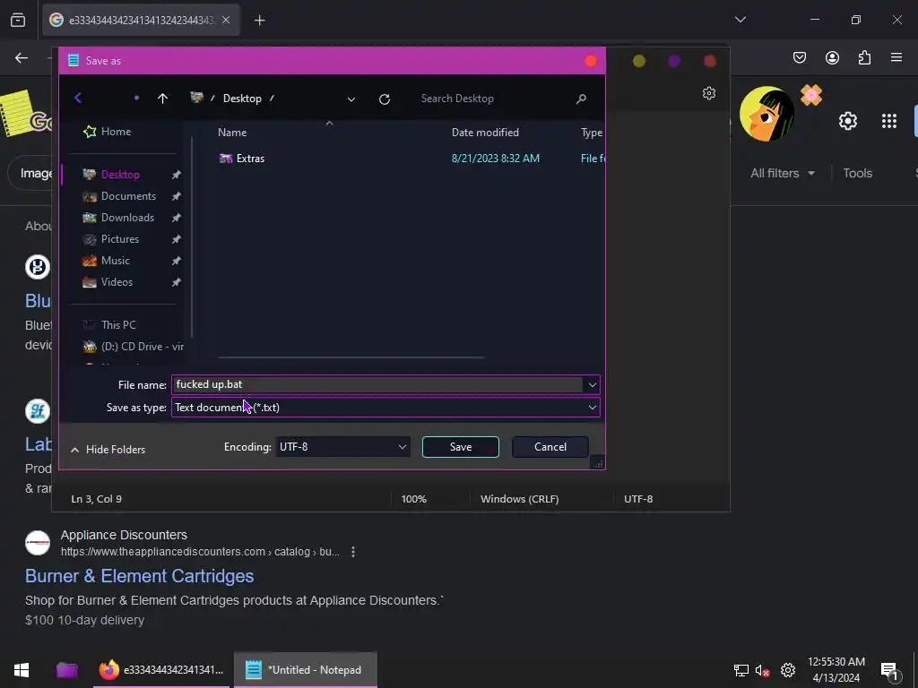Image resolution: width=918 pixels, height=688 pixels.
Task: Switch to Firefox taskbar button
Action: [161, 670]
